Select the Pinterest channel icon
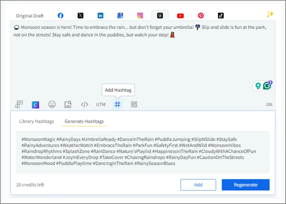 (200, 15)
